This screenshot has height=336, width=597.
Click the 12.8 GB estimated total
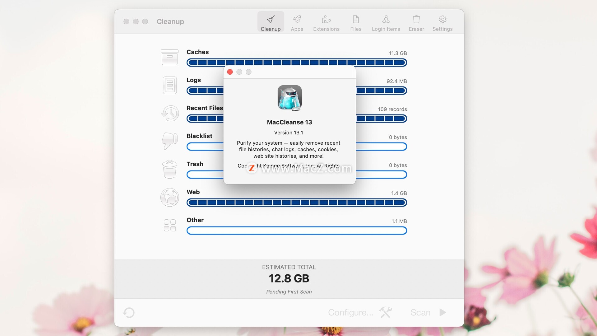pos(289,278)
